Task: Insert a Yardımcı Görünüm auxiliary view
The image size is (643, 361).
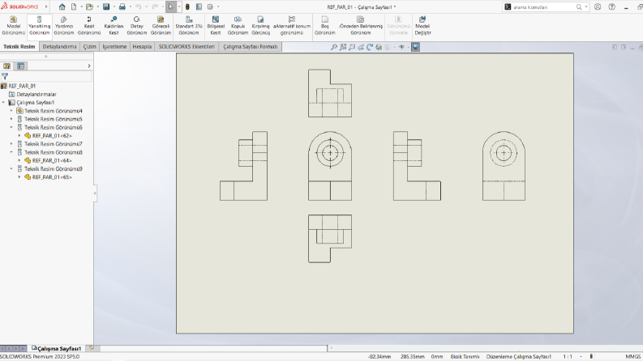Action: pyautogui.click(x=64, y=26)
